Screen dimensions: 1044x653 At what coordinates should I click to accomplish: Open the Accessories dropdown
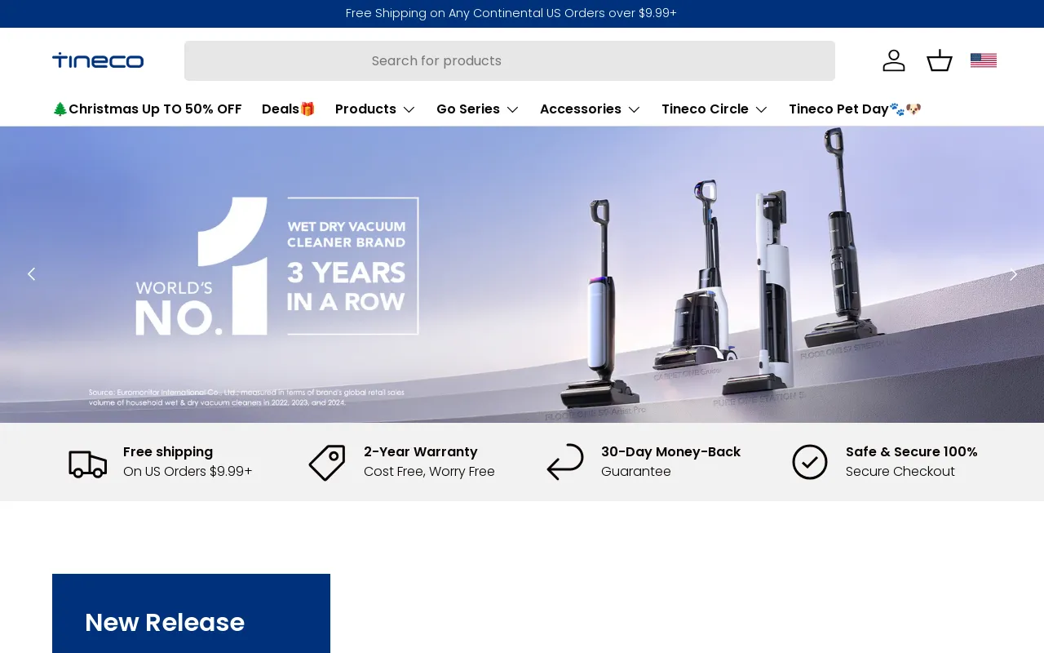(590, 109)
